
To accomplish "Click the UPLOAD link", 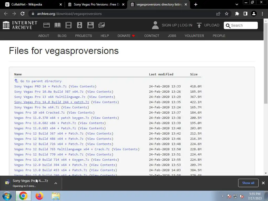I will pyautogui.click(x=211, y=25).
